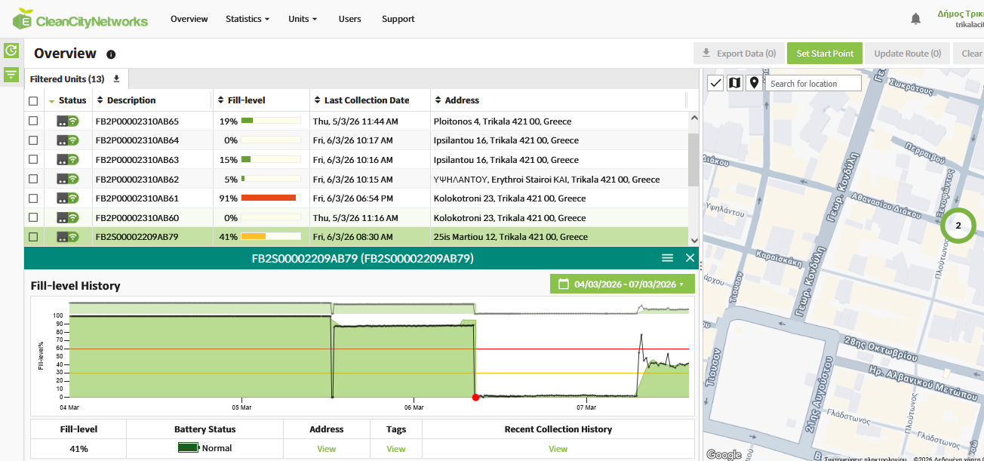Open the date range picker 04/03/2026 - 07/03/2026

pos(623,284)
